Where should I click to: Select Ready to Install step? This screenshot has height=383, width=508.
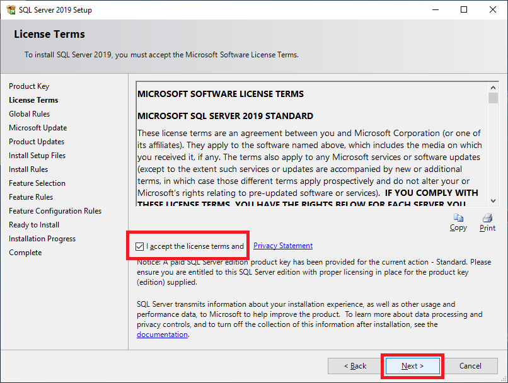[x=34, y=225]
